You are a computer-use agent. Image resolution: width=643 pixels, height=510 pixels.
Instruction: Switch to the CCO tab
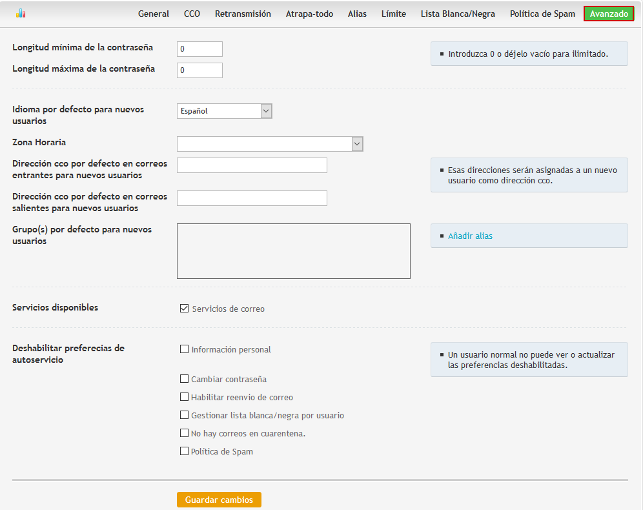pos(192,14)
